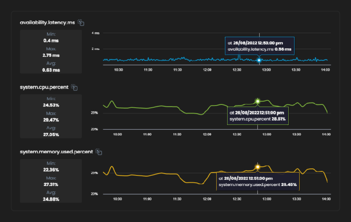Click the latency Avg value 0.63 ms
This screenshot has width=351, height=222.
point(51,70)
